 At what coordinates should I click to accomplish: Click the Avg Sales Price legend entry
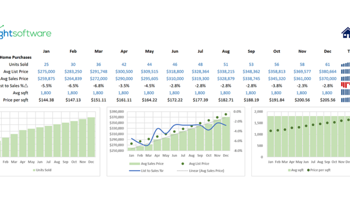pos(147,164)
